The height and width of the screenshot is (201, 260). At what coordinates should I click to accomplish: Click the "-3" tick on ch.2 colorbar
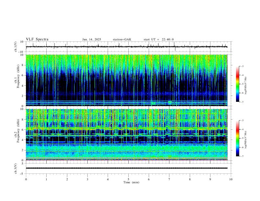(x=242, y=121)
